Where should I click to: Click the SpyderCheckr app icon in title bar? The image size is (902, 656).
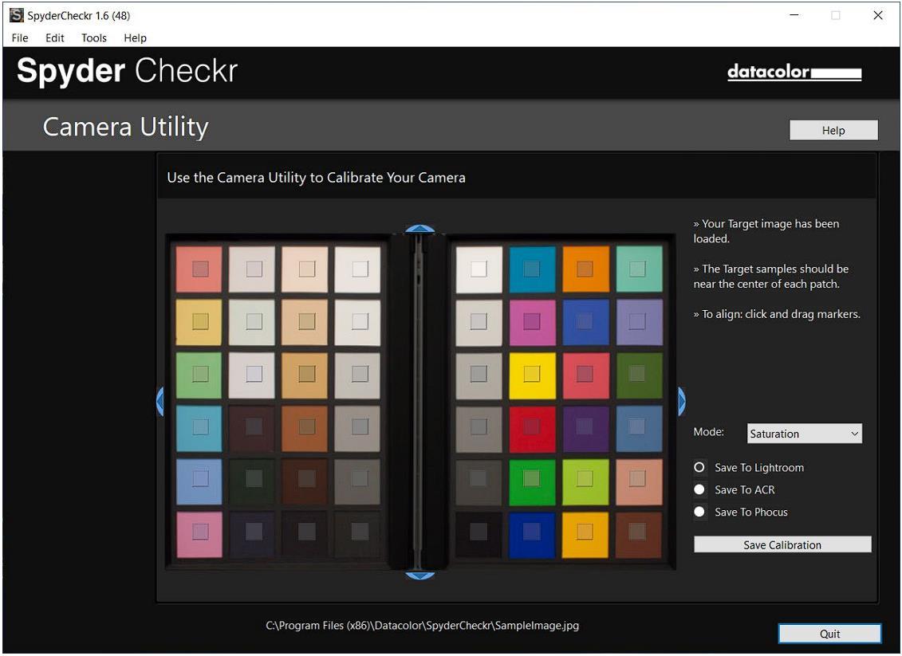(x=16, y=15)
